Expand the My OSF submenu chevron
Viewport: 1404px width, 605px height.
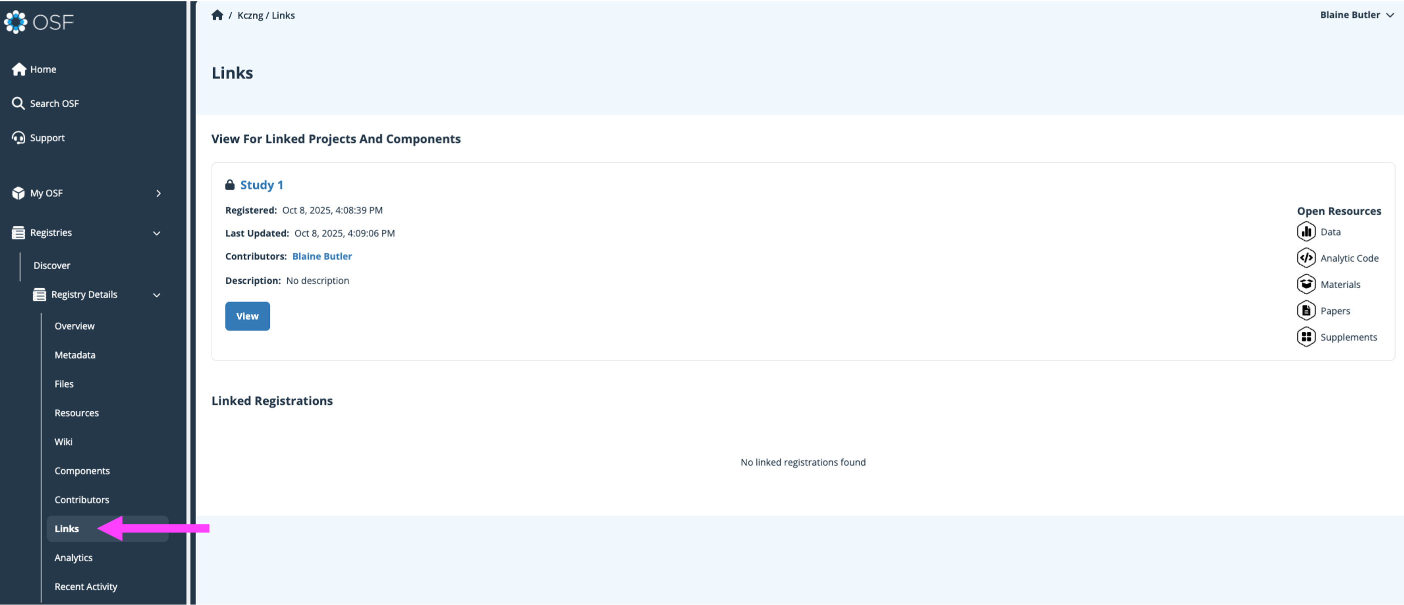[158, 193]
